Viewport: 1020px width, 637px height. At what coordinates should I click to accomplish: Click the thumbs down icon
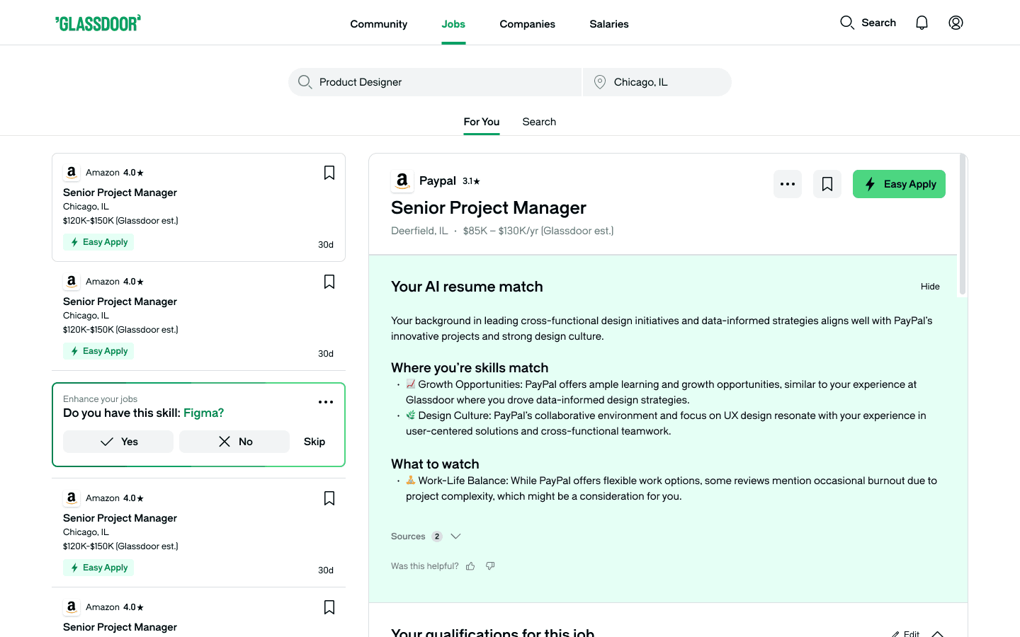pos(490,566)
